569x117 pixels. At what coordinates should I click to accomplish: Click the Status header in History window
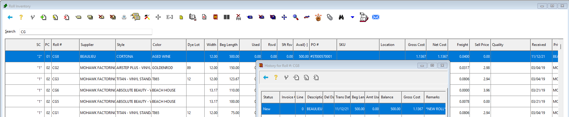click(271, 97)
